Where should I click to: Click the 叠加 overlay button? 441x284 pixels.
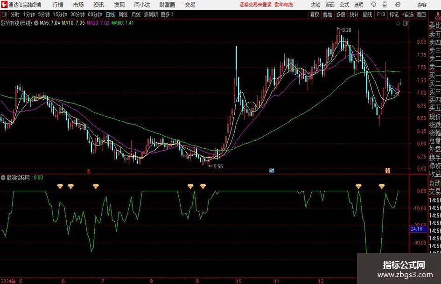click(328, 14)
